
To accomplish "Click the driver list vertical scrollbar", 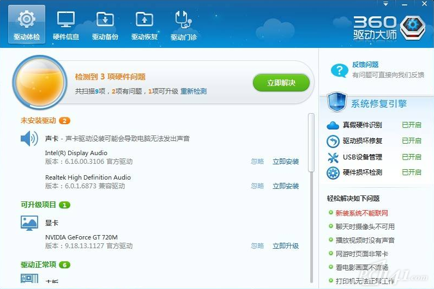I will coord(311,142).
